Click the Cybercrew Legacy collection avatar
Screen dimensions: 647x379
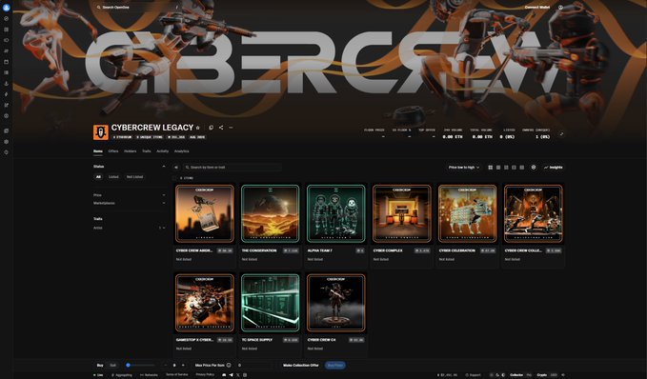pos(101,132)
